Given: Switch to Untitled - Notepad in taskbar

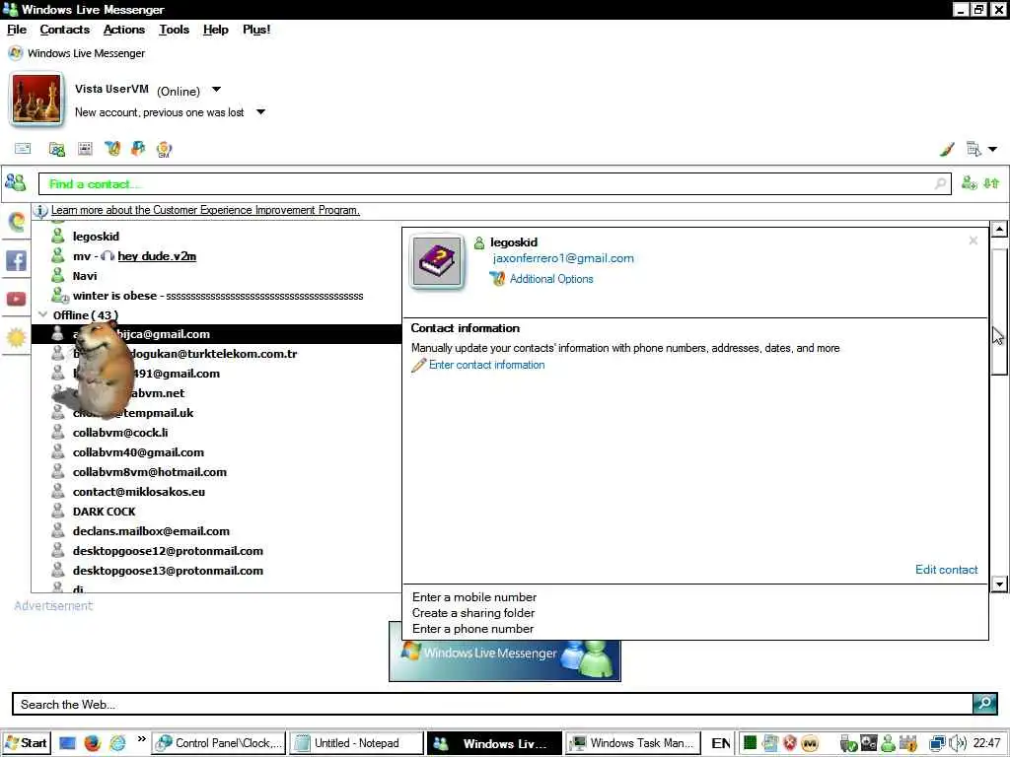Looking at the screenshot, I should pos(356,743).
